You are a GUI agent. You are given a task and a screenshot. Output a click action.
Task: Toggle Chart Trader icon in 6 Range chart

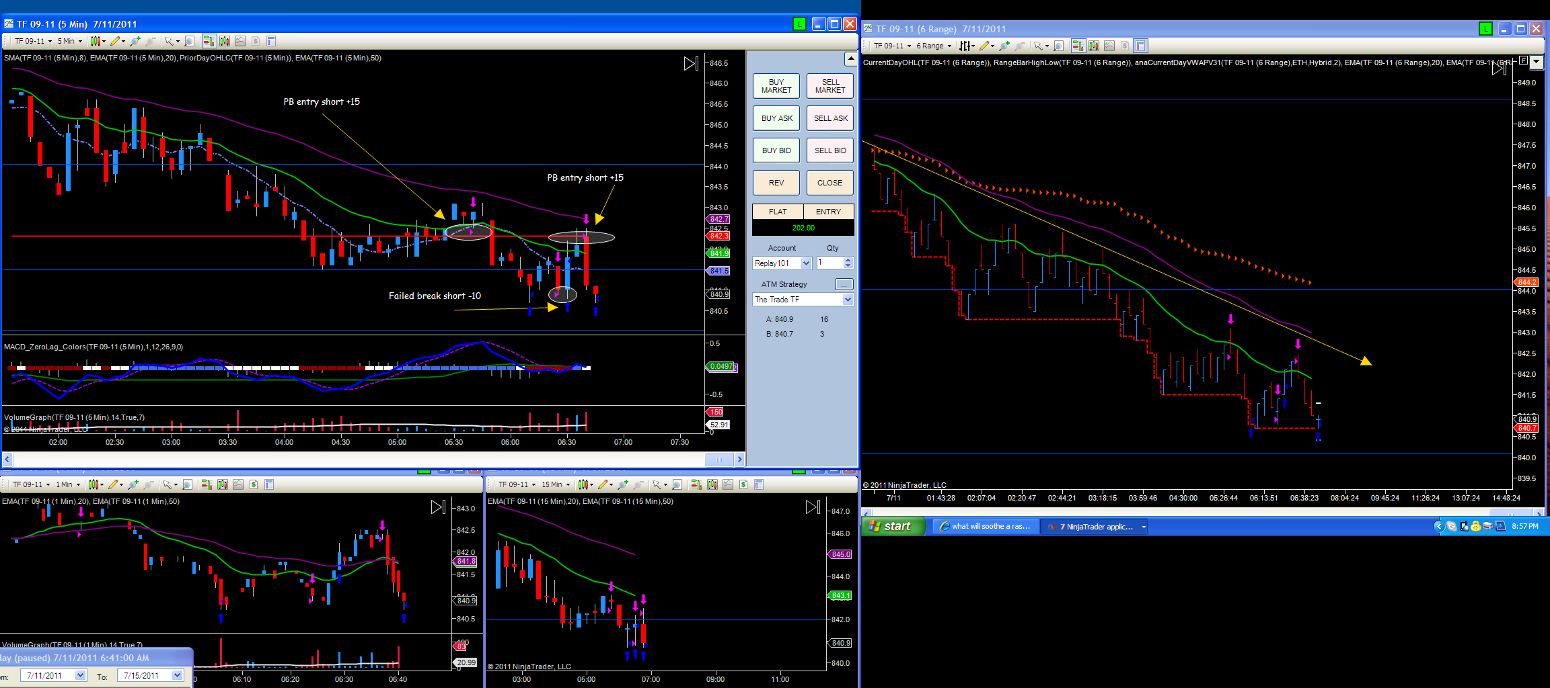(1078, 46)
